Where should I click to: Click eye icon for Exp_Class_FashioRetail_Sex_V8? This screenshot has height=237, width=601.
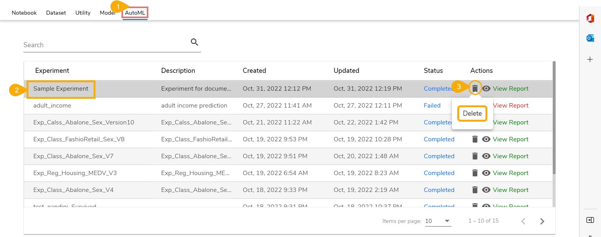point(486,139)
